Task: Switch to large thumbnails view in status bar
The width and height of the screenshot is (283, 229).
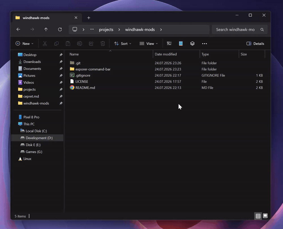Action: 265,216
